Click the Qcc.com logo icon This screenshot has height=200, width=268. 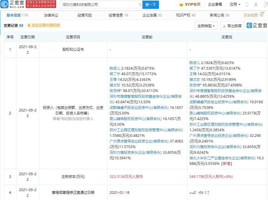pos(4,4)
